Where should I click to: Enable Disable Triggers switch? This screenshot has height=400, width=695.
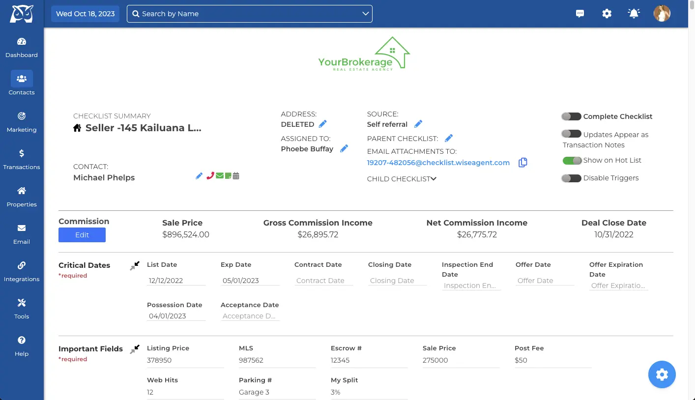point(571,178)
